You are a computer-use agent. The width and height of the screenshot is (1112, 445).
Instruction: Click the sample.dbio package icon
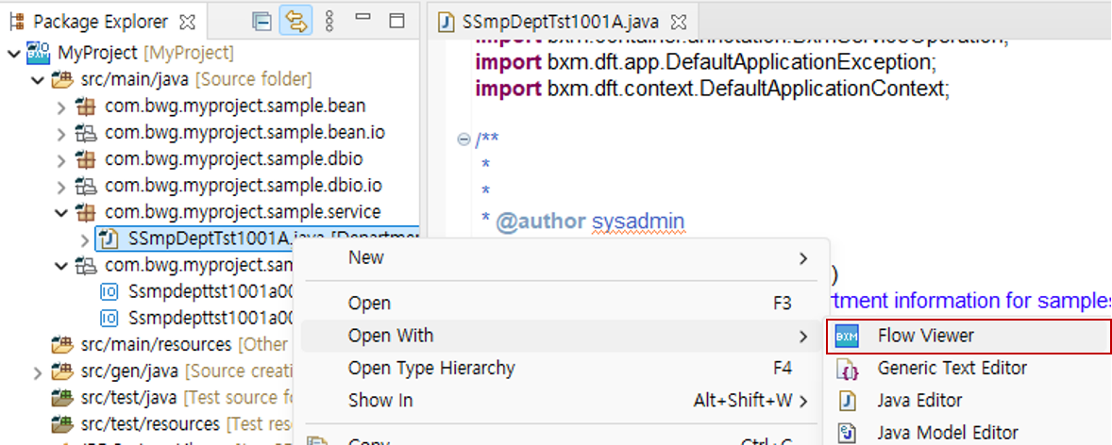tap(86, 159)
